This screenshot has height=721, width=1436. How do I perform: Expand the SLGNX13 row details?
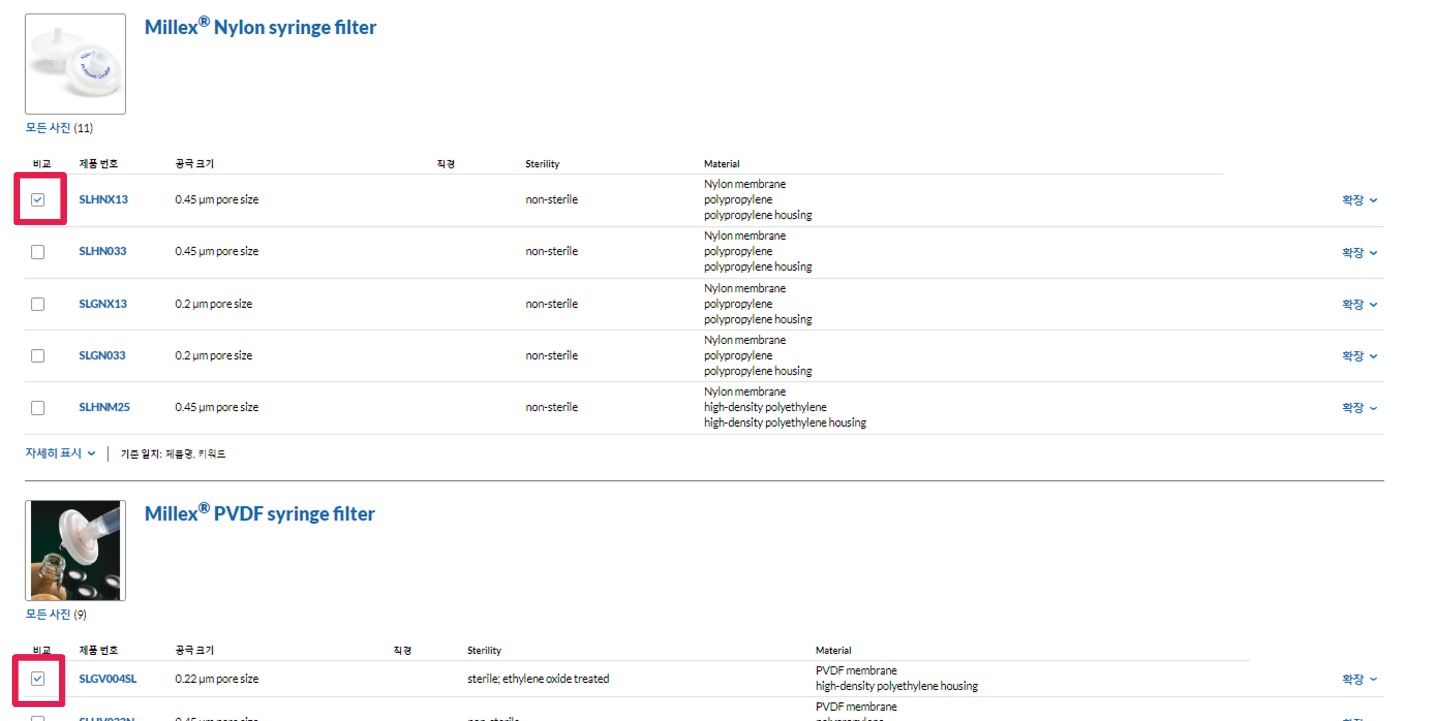click(1359, 304)
